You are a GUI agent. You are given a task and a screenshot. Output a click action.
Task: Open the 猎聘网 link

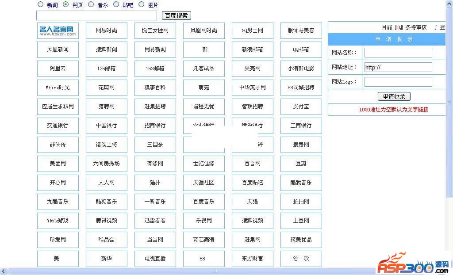tap(106, 107)
